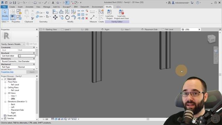Select the Copy tool icon
This screenshot has height=125, width=222.
pos(61,17)
